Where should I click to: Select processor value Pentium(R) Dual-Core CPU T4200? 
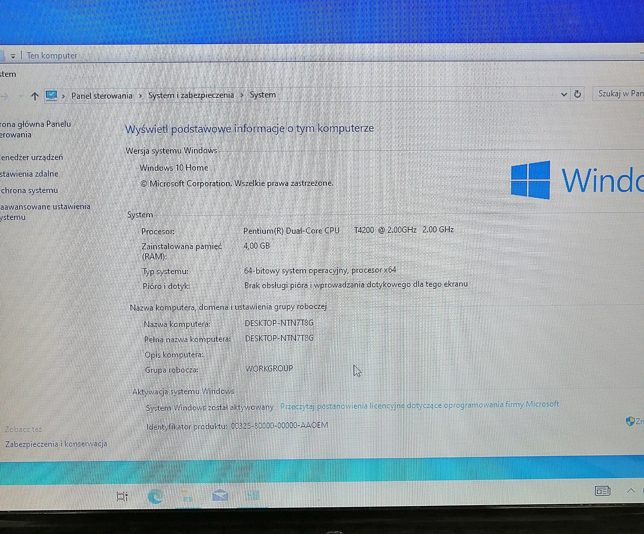(348, 230)
